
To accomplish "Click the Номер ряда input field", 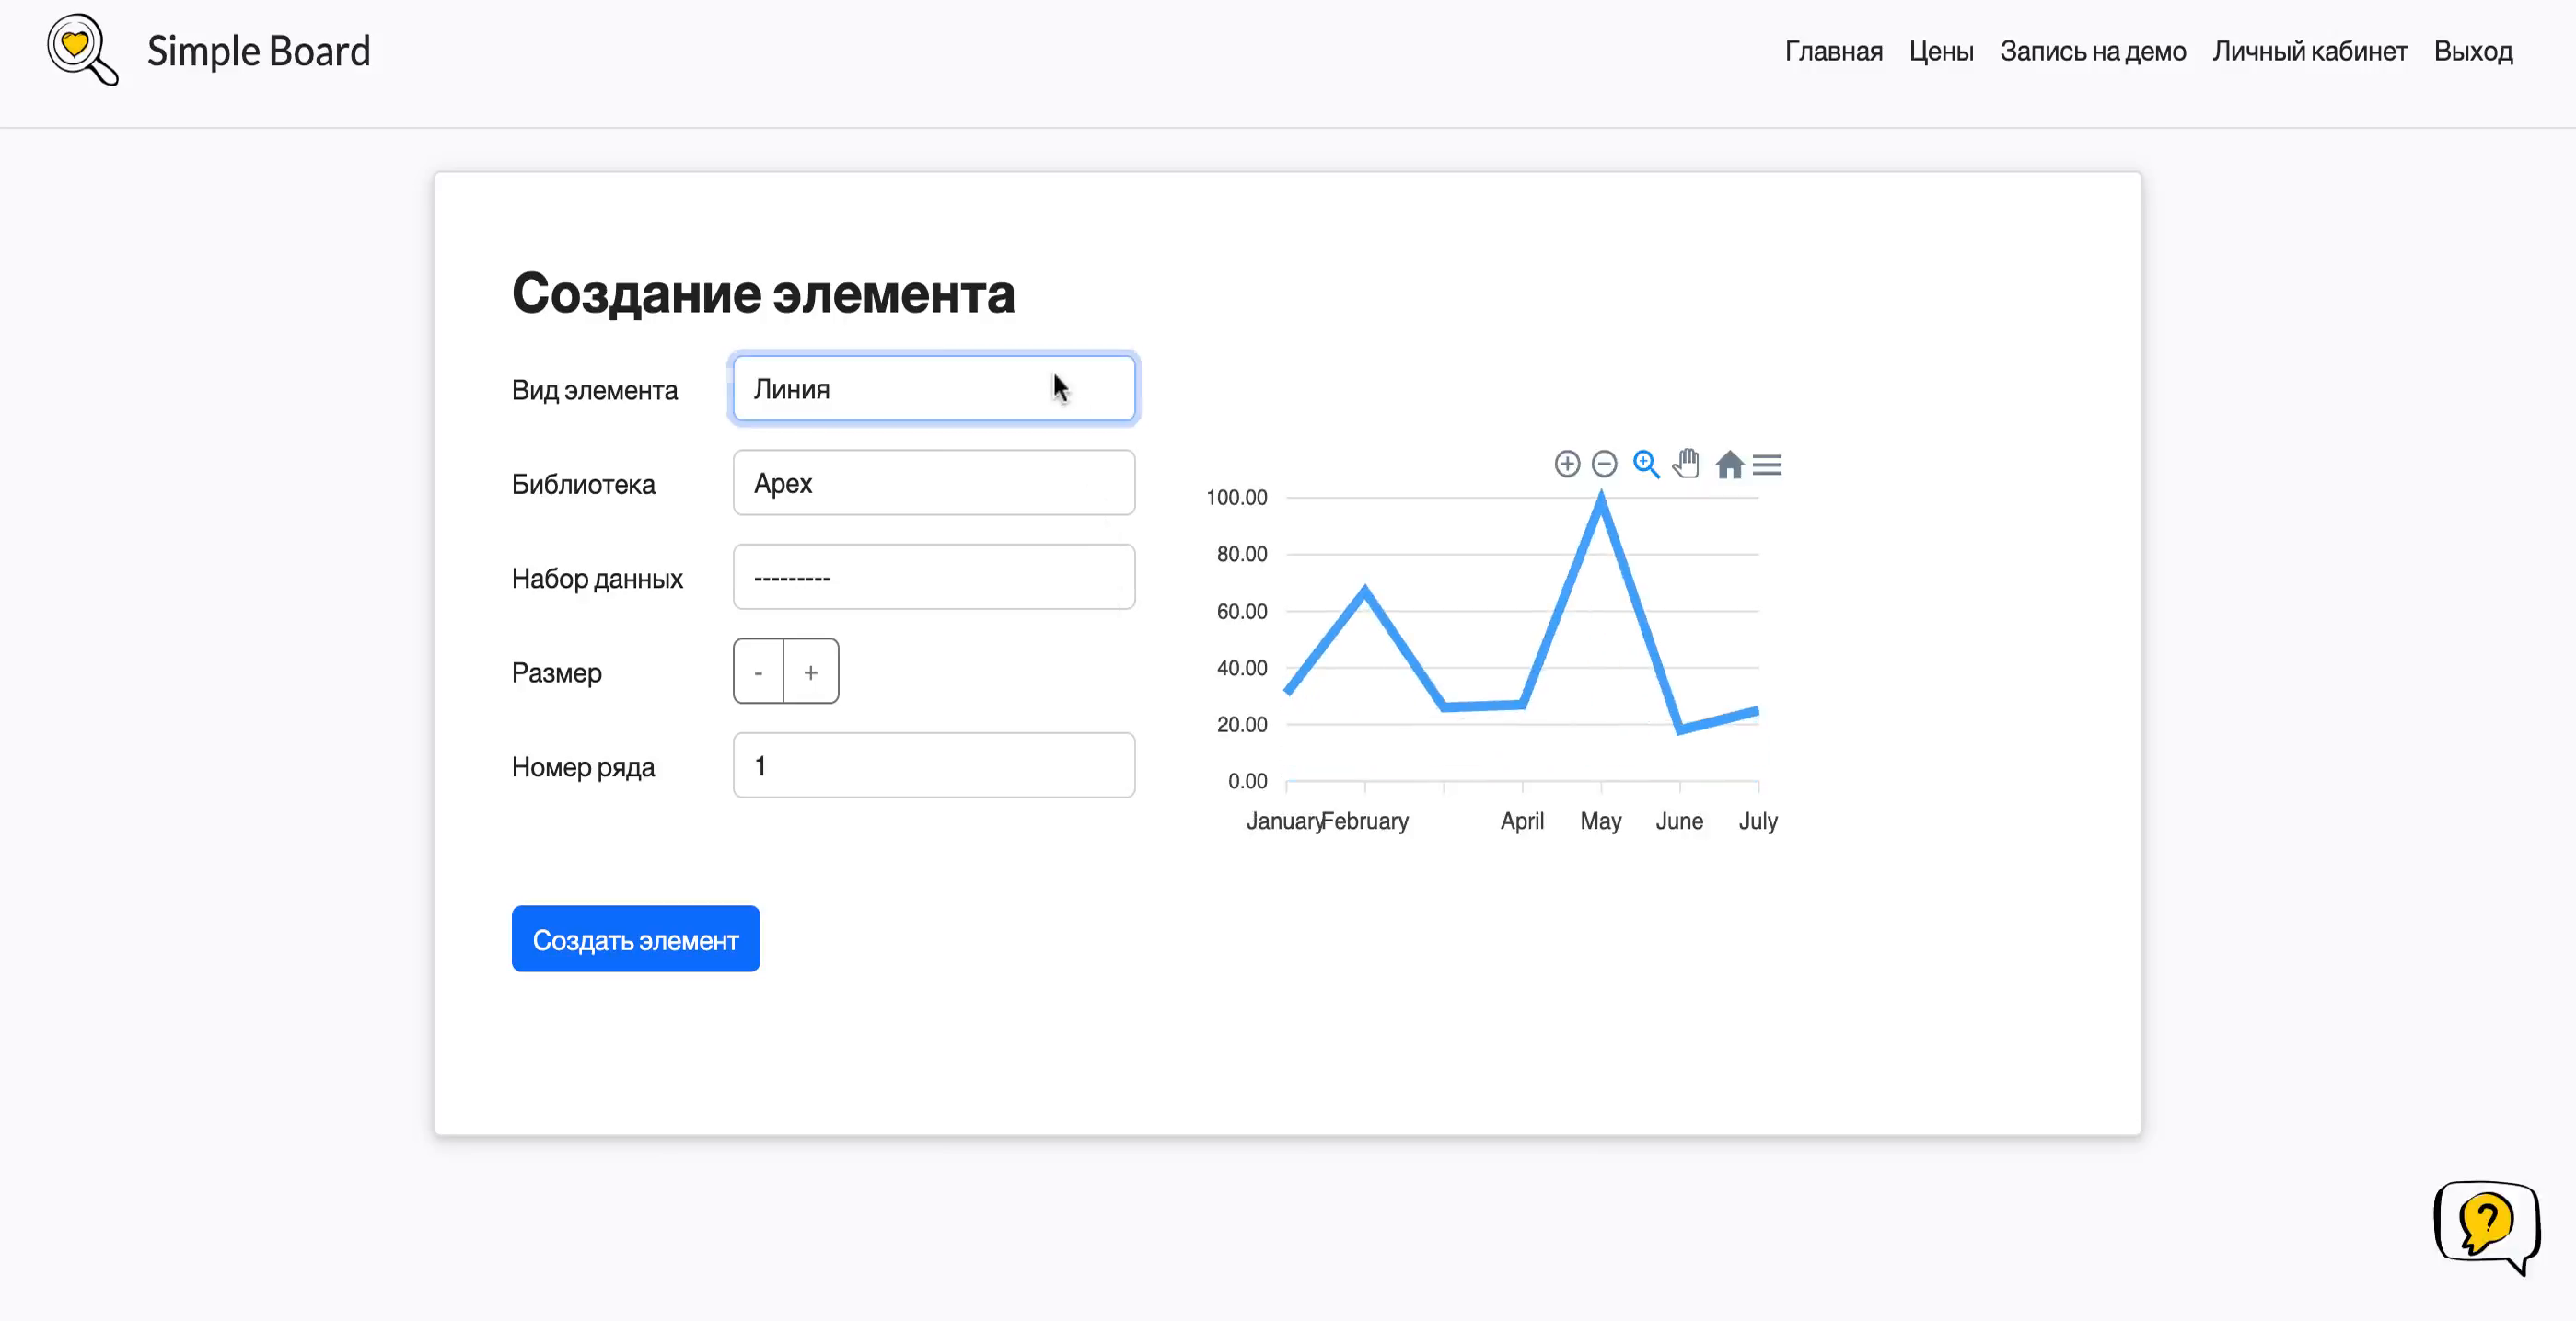I will 934,766.
